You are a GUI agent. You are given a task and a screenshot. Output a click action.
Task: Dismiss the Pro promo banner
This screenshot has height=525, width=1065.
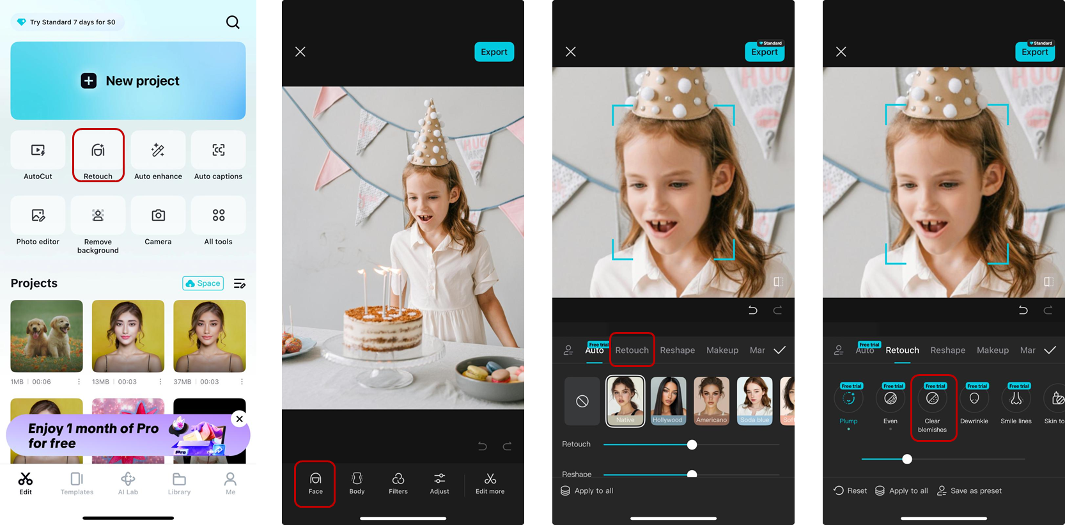[x=239, y=419]
